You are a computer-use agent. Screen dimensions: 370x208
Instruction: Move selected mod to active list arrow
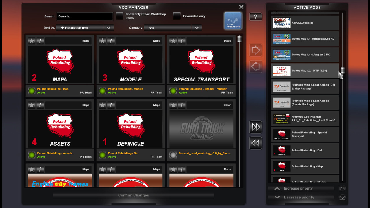point(256,50)
